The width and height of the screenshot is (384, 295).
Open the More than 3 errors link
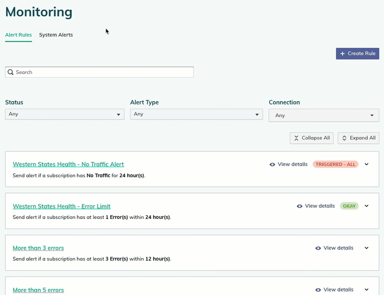[x=38, y=248]
